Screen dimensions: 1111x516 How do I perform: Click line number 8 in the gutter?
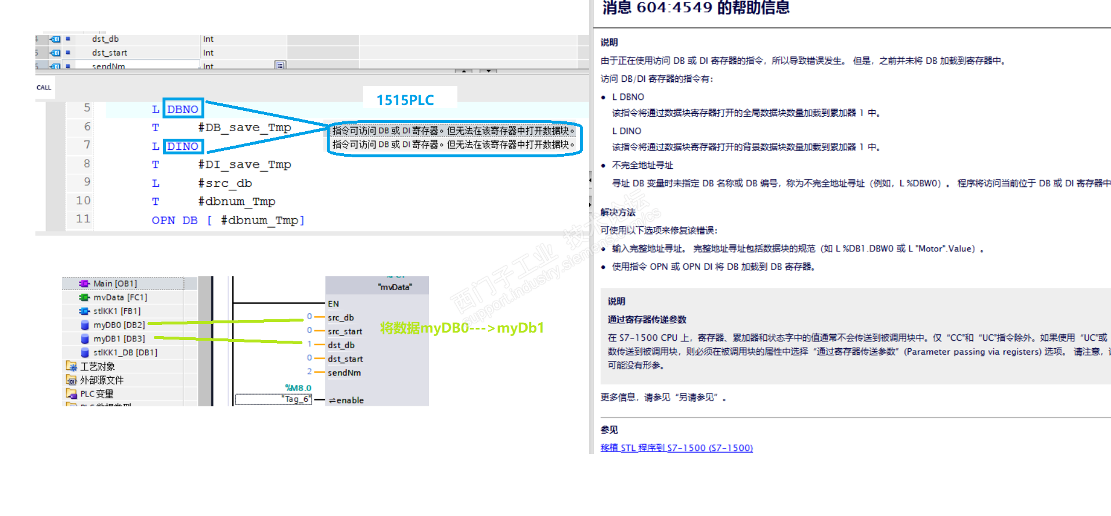[86, 164]
